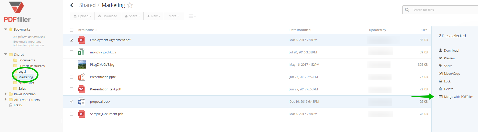Click the Move/Copy icon
Screen dimensions: 478x132
coord(441,73)
